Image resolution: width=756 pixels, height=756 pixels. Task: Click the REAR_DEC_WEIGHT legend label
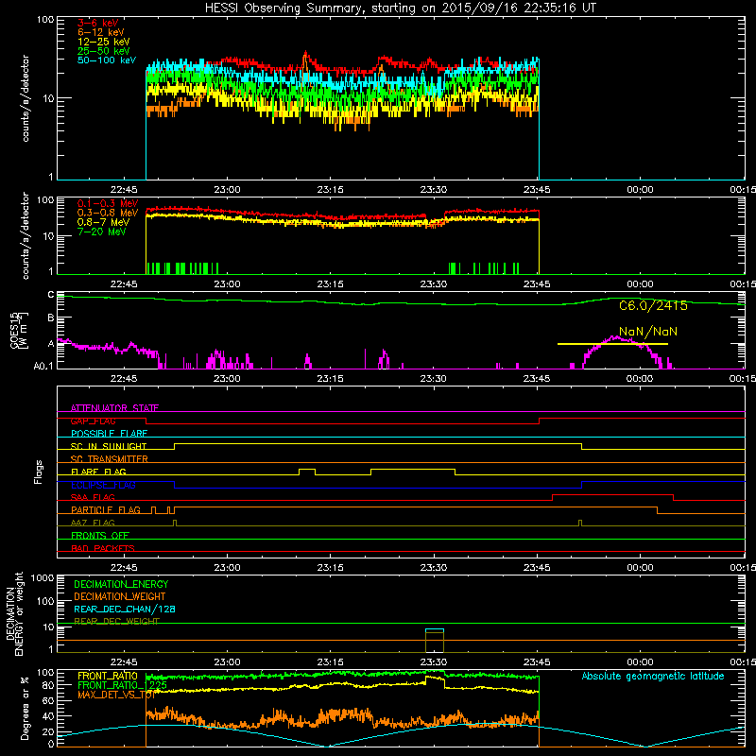(x=116, y=622)
